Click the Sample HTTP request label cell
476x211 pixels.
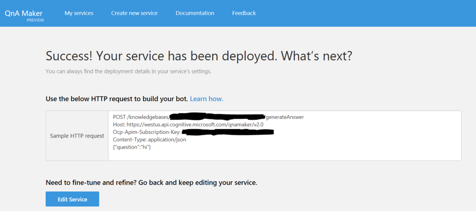(x=77, y=136)
